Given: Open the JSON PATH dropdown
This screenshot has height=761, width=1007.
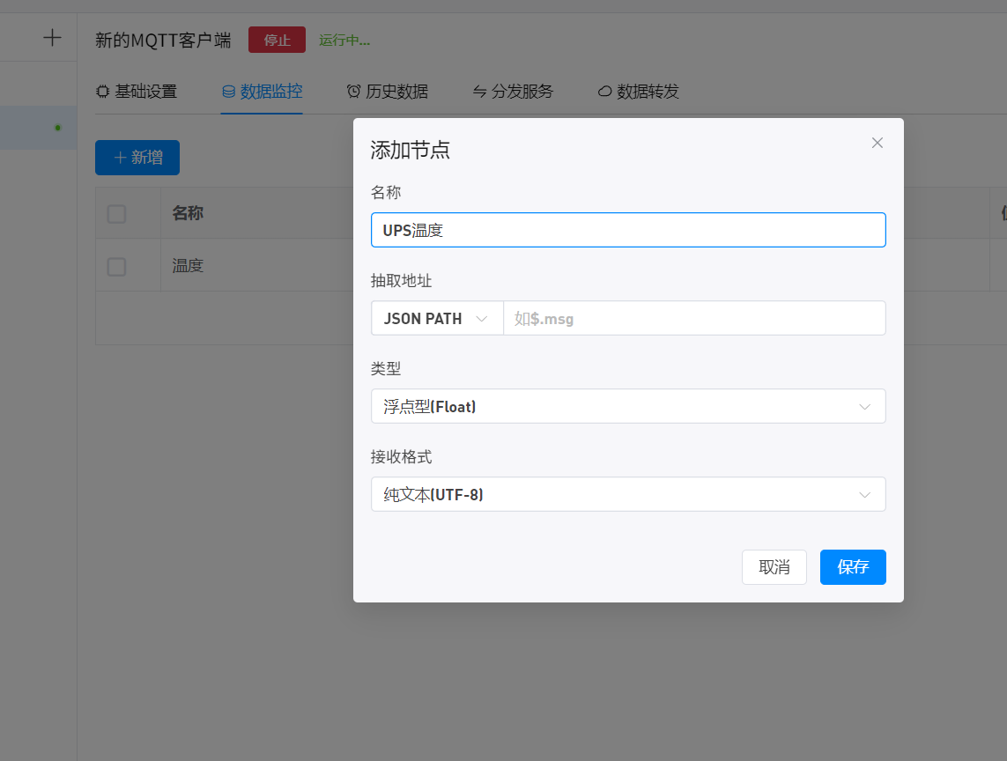Looking at the screenshot, I should click(437, 319).
